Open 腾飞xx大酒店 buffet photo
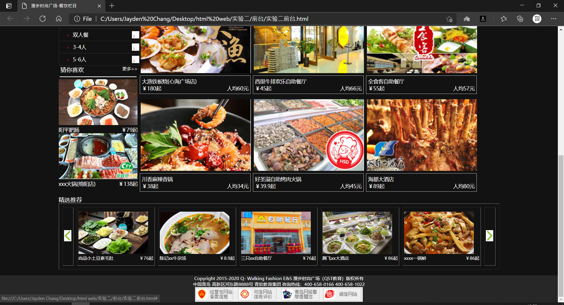 [357, 233]
